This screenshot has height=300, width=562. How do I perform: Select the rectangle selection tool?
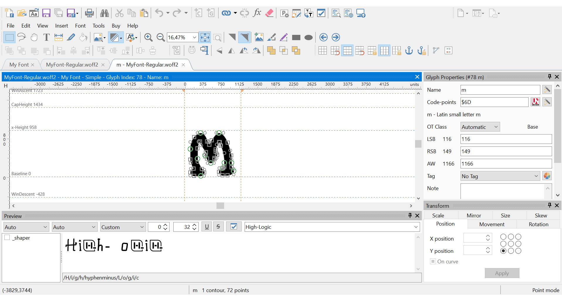(x=9, y=37)
